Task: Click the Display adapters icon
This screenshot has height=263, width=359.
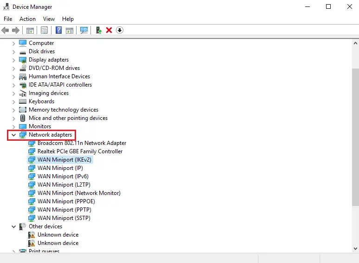Action: pos(23,60)
